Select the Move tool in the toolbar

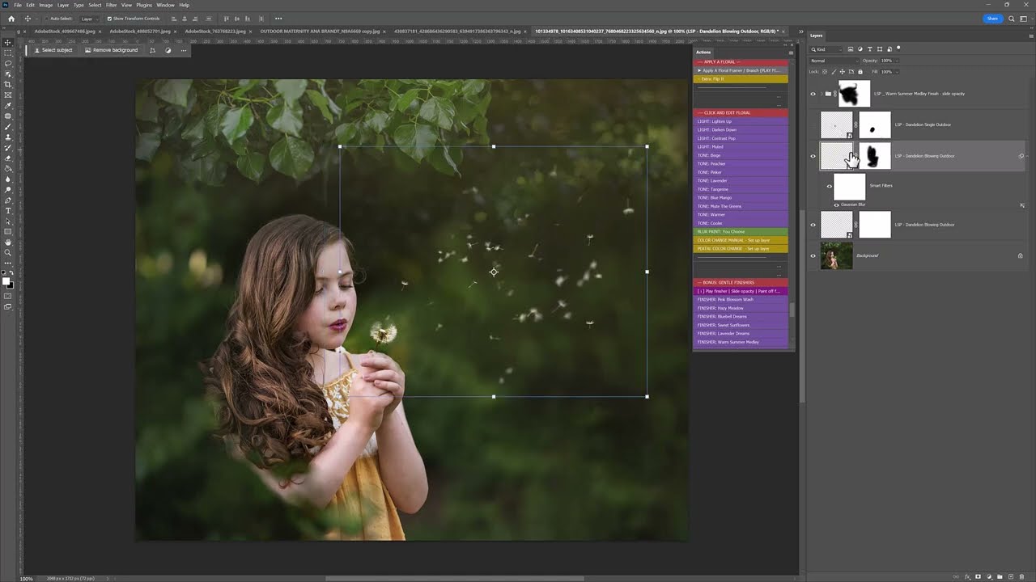coord(8,42)
